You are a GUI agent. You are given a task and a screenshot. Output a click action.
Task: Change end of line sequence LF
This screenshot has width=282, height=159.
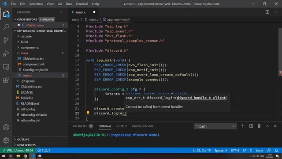pos(245,150)
